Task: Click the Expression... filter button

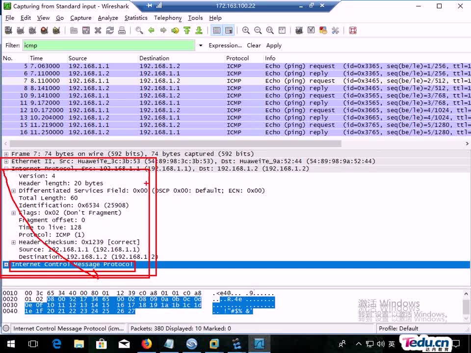Action: pyautogui.click(x=225, y=45)
